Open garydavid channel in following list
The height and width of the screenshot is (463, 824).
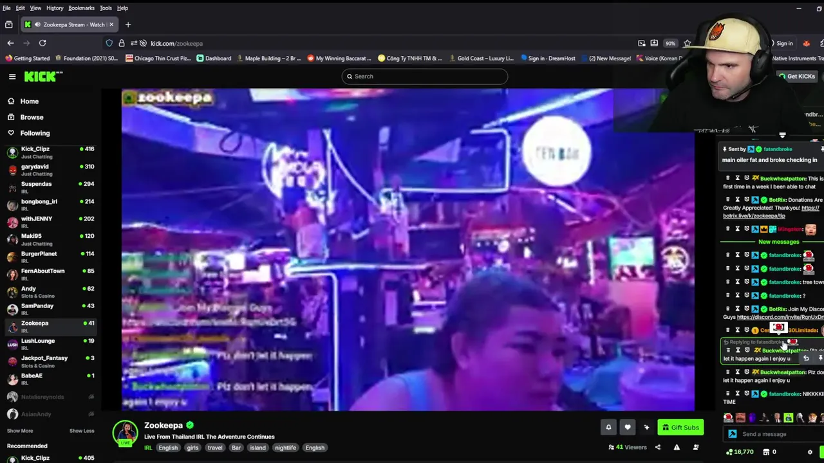pyautogui.click(x=50, y=170)
